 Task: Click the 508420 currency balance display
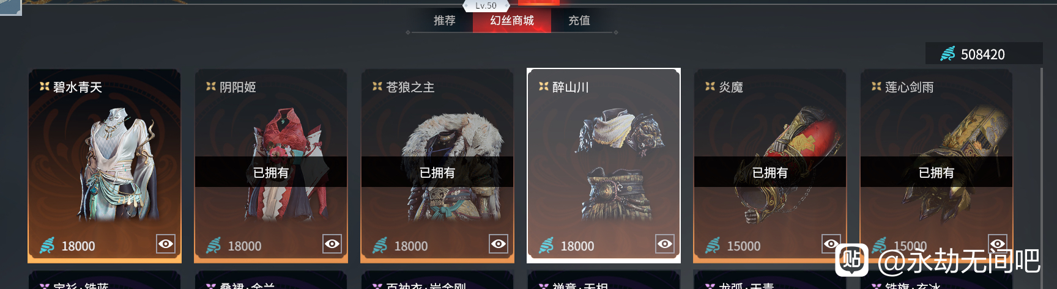point(984,54)
